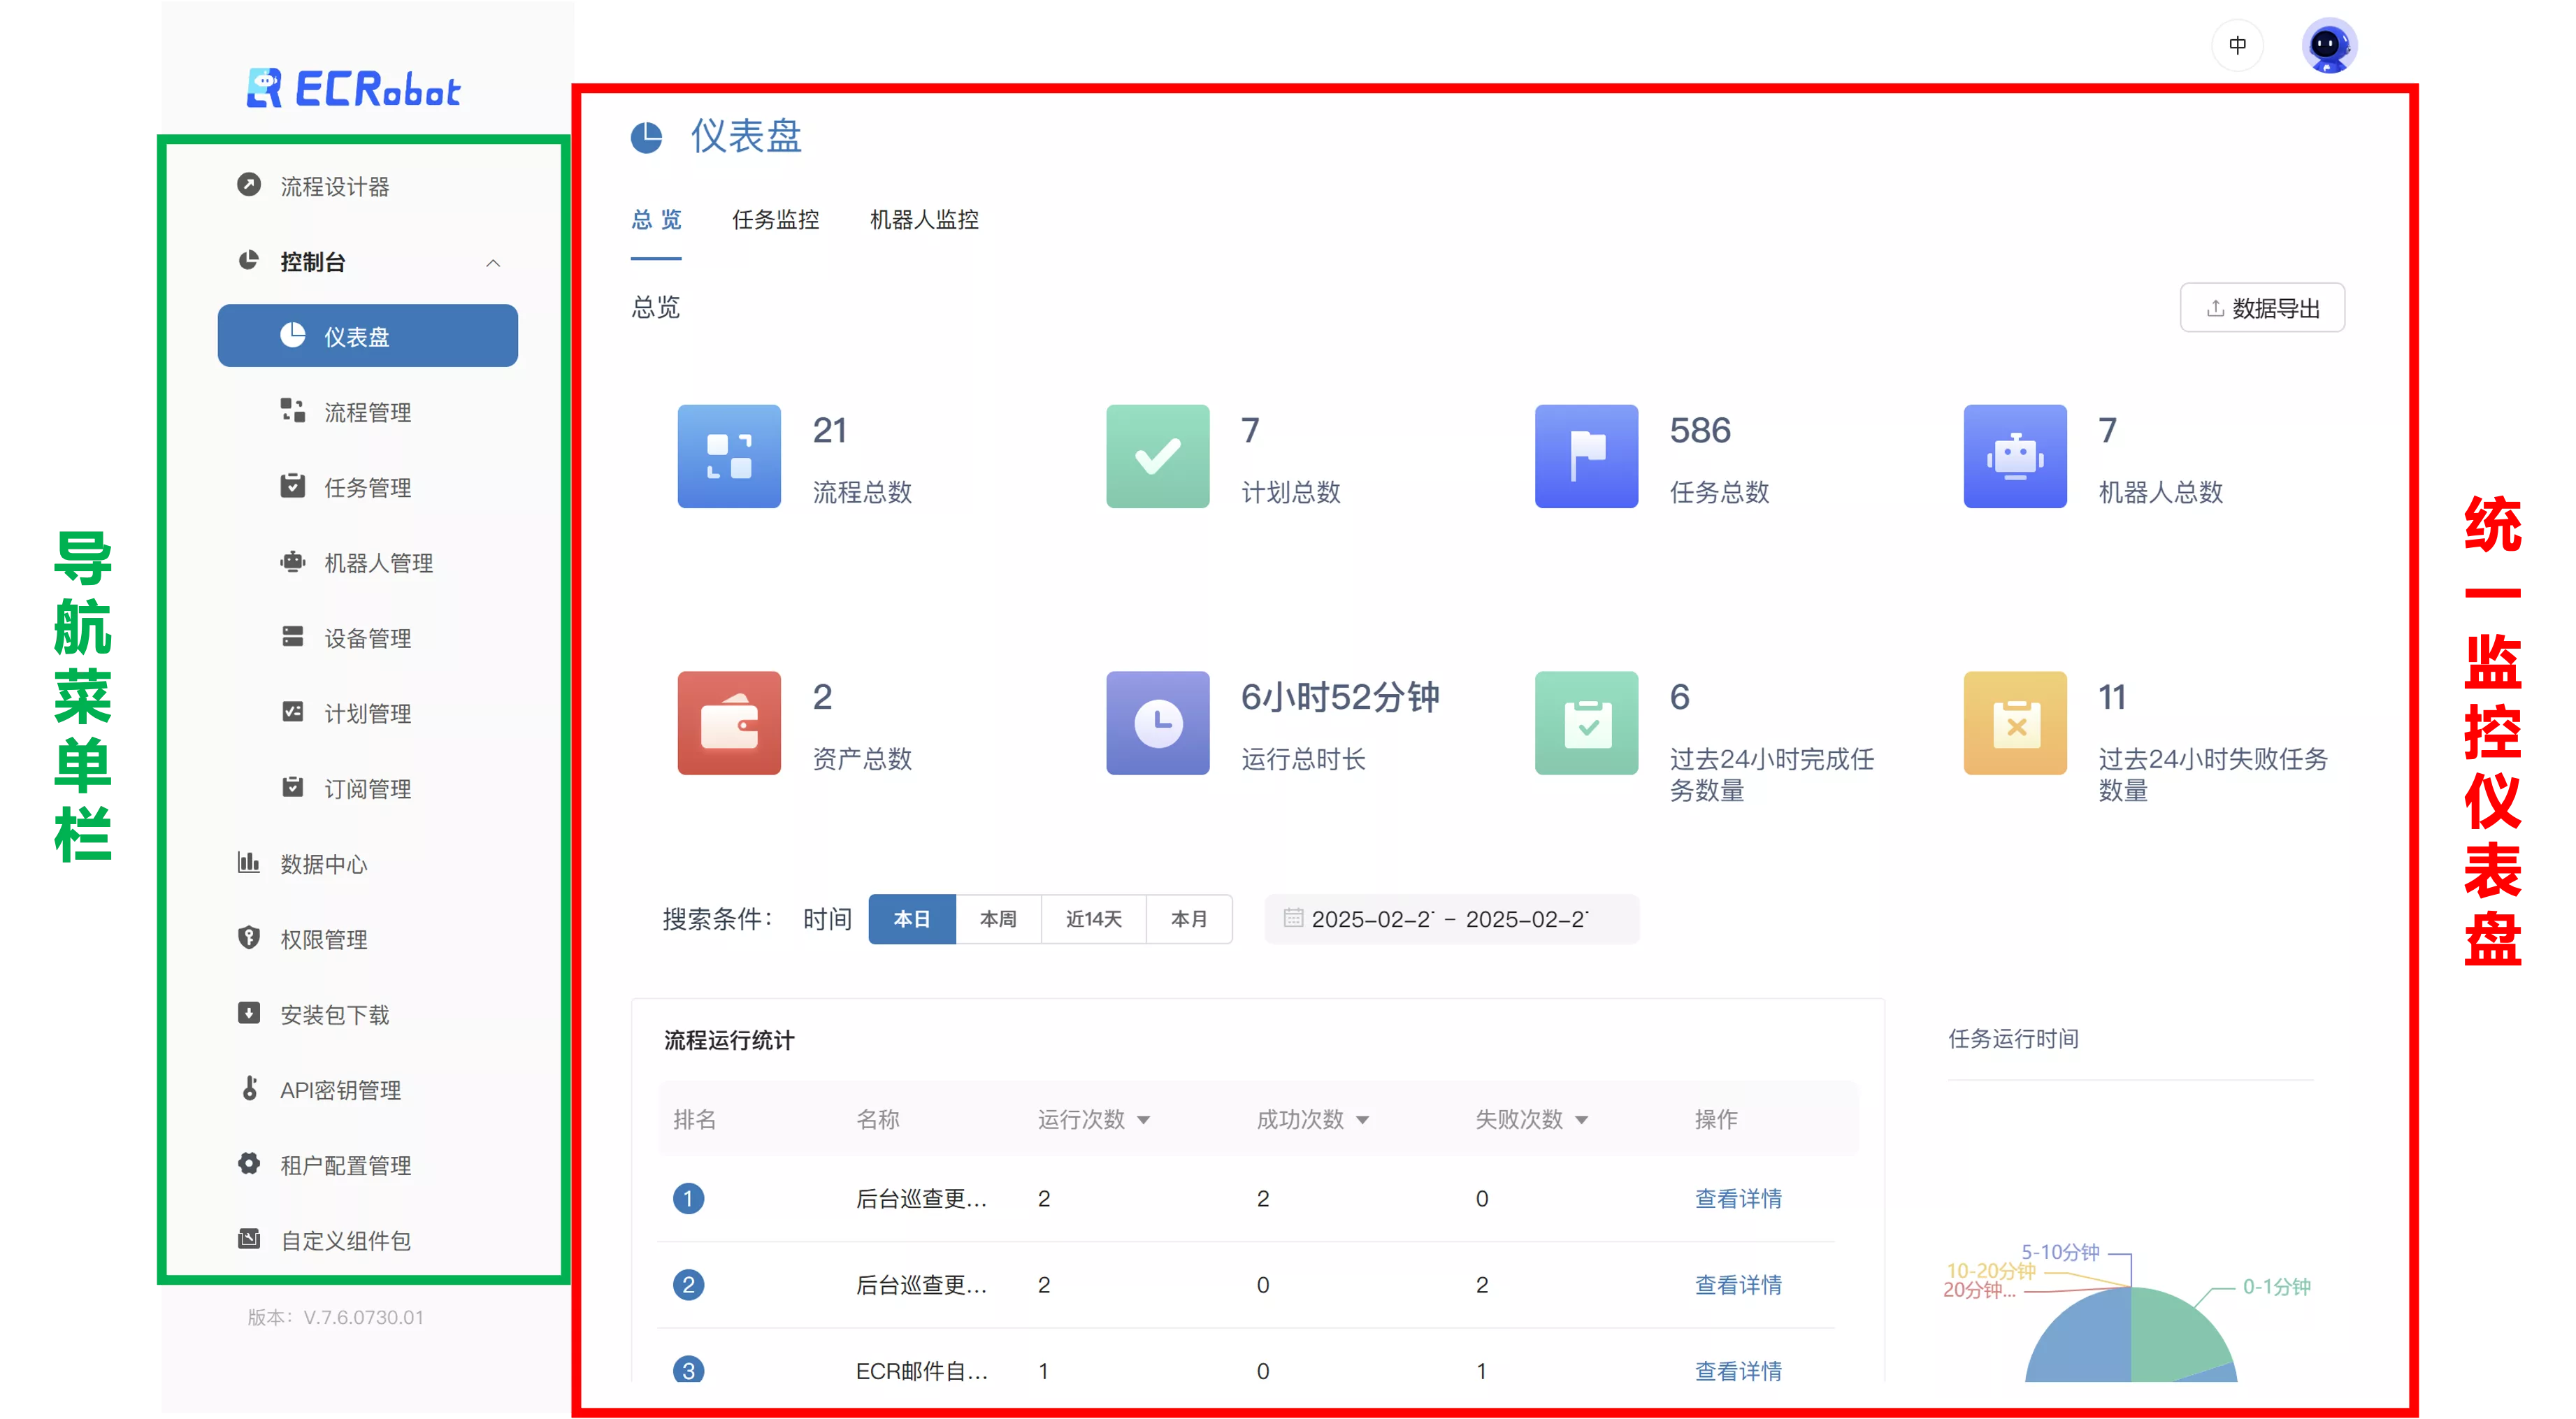Switch to the 机器人监控 tab
2576x1419 pixels.
coord(924,219)
